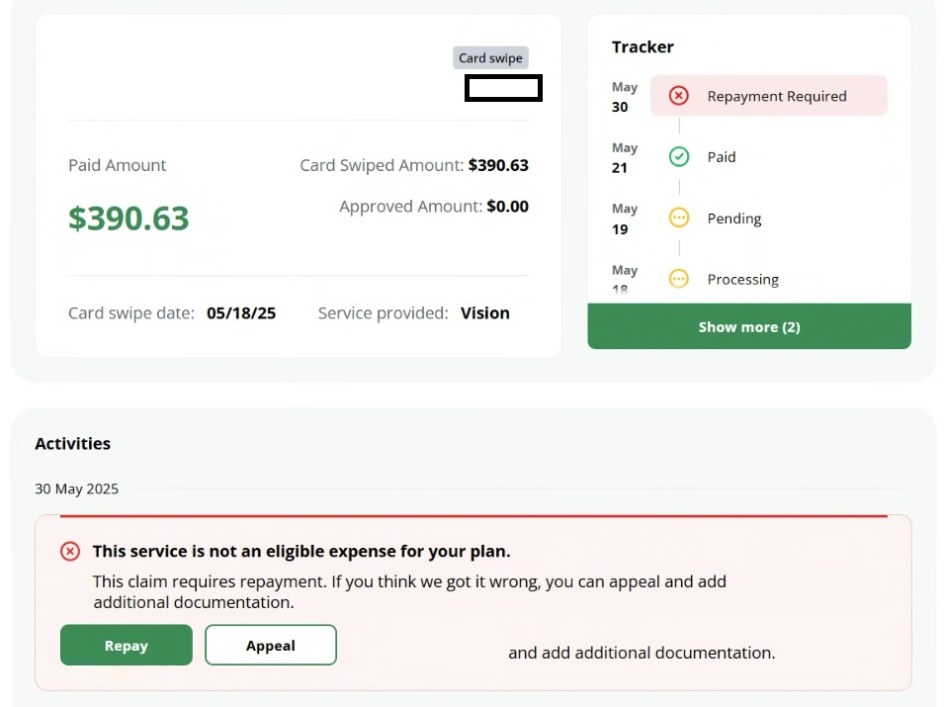Click the not an eligible expense message heading
The image size is (944, 707).
pyautogui.click(x=301, y=552)
